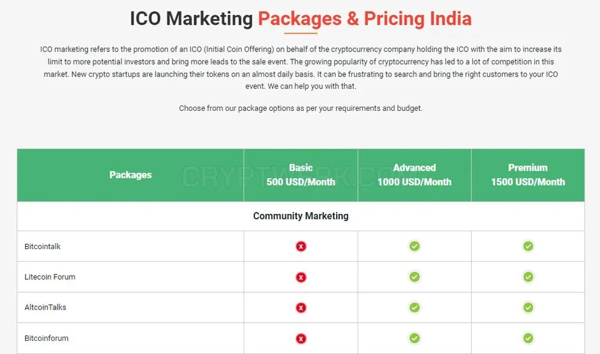Click the green check for Litecoin Forum Advanced

tap(414, 277)
